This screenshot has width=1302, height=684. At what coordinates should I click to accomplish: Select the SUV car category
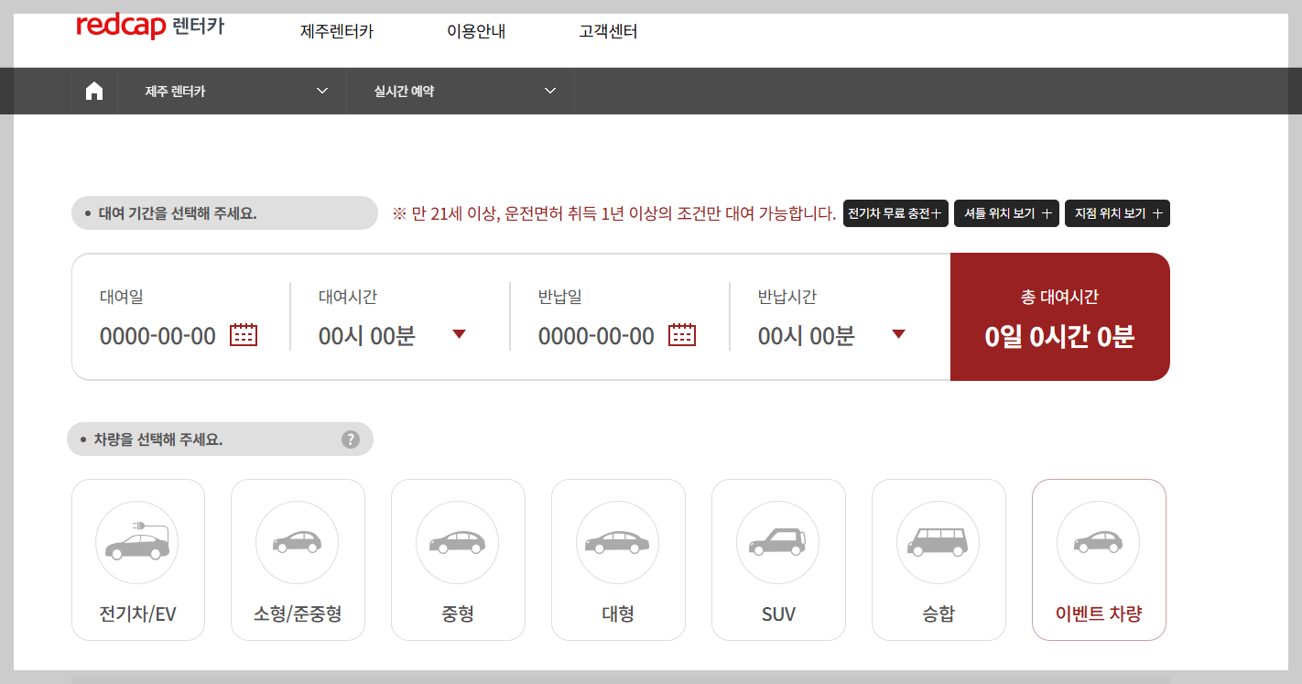(778, 560)
